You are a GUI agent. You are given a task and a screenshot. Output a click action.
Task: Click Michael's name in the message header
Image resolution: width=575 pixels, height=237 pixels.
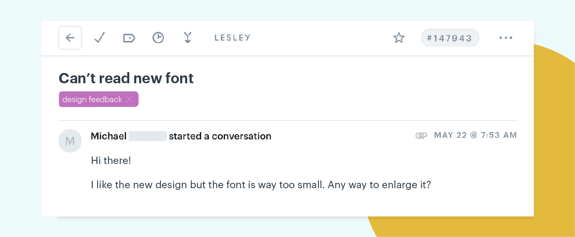pos(108,136)
